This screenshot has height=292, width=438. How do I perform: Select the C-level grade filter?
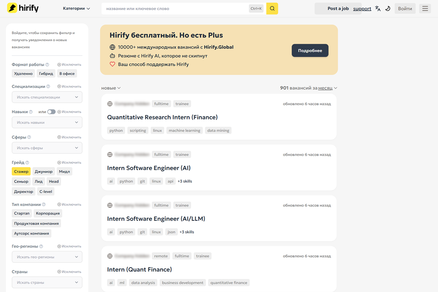click(46, 192)
